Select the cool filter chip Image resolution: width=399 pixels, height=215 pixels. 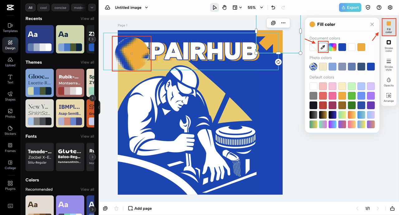[44, 7]
